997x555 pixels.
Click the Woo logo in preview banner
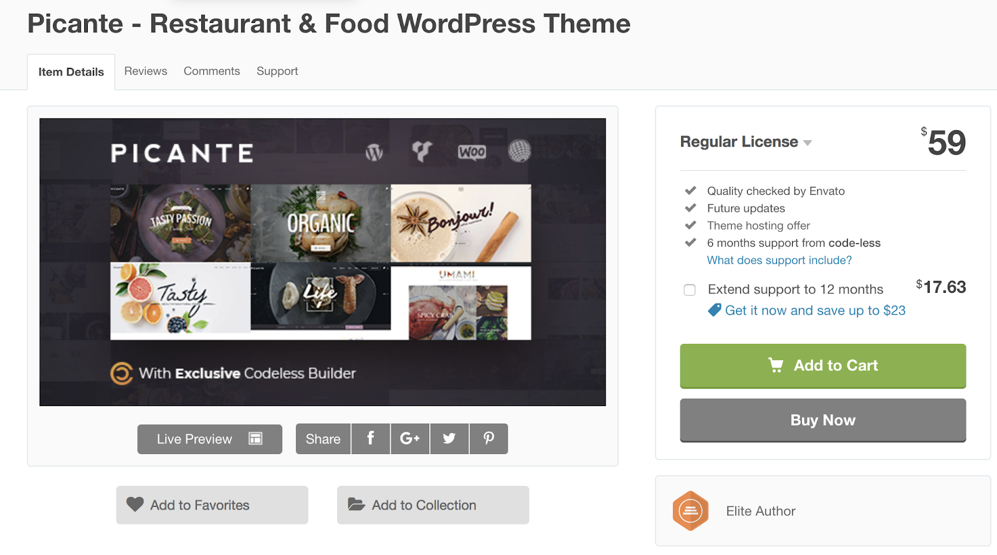click(x=472, y=152)
